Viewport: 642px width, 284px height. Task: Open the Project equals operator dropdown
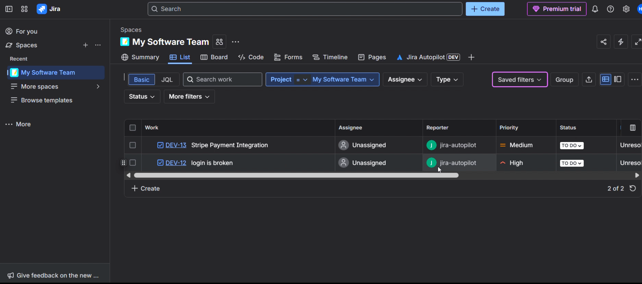coord(302,80)
